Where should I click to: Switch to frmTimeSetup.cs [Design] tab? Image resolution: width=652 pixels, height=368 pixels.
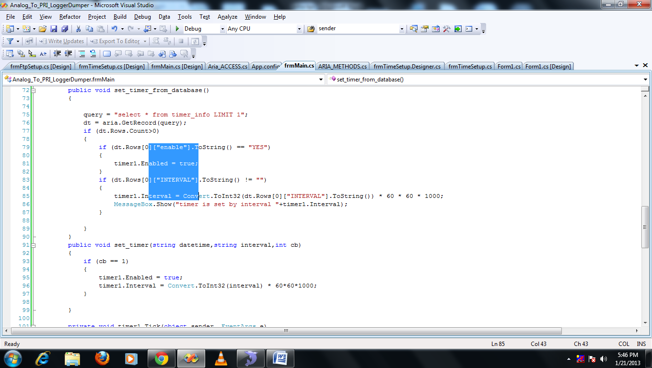(112, 66)
